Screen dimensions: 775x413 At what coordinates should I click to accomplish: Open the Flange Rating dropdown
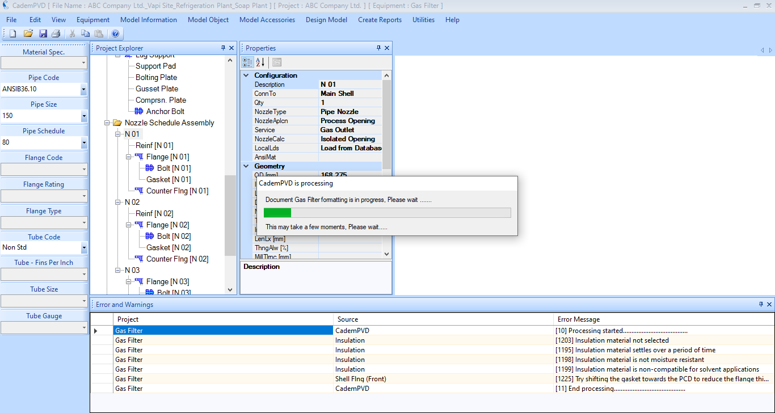click(x=83, y=196)
